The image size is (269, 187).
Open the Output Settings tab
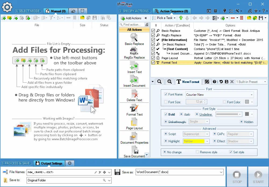[49, 163]
